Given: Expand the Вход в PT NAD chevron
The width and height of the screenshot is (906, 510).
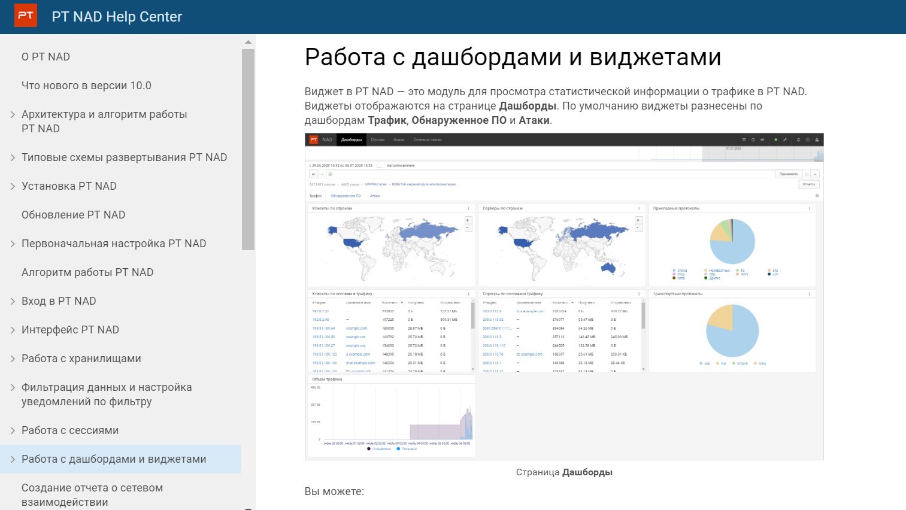Looking at the screenshot, I should [x=13, y=301].
